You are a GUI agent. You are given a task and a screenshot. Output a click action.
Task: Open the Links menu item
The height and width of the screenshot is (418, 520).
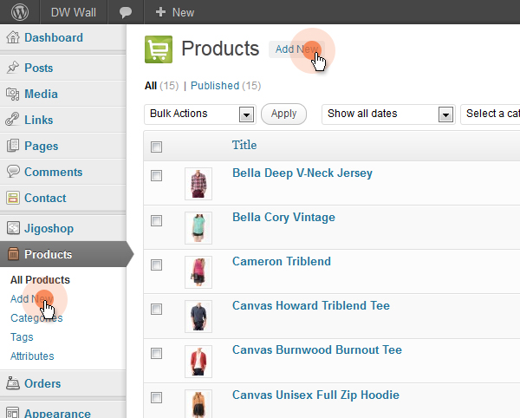point(39,120)
